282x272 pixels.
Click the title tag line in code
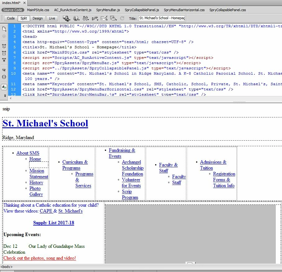[79, 47]
